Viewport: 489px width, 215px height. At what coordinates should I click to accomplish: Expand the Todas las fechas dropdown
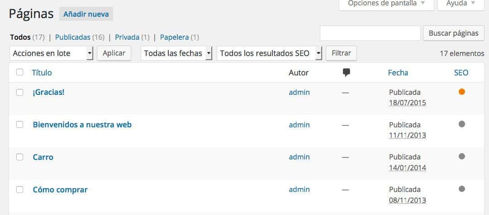(x=176, y=53)
